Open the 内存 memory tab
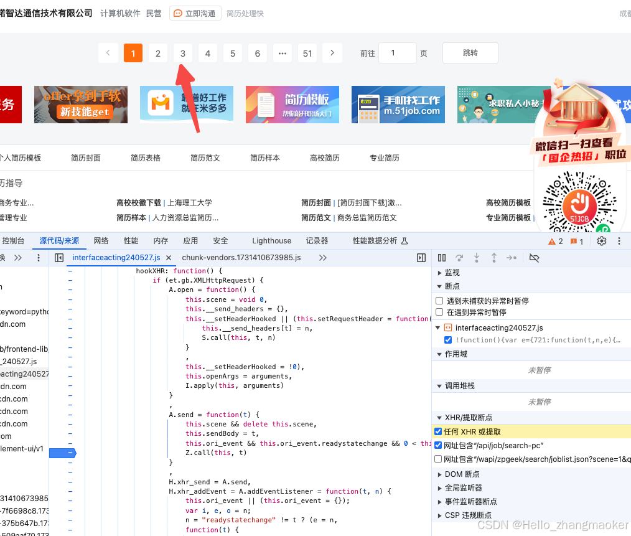Image resolution: width=631 pixels, height=536 pixels. pos(161,241)
